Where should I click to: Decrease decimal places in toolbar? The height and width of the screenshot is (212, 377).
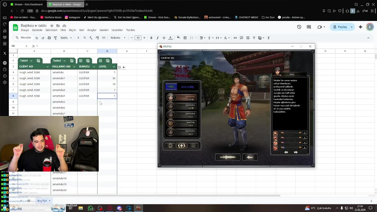tap(91, 38)
